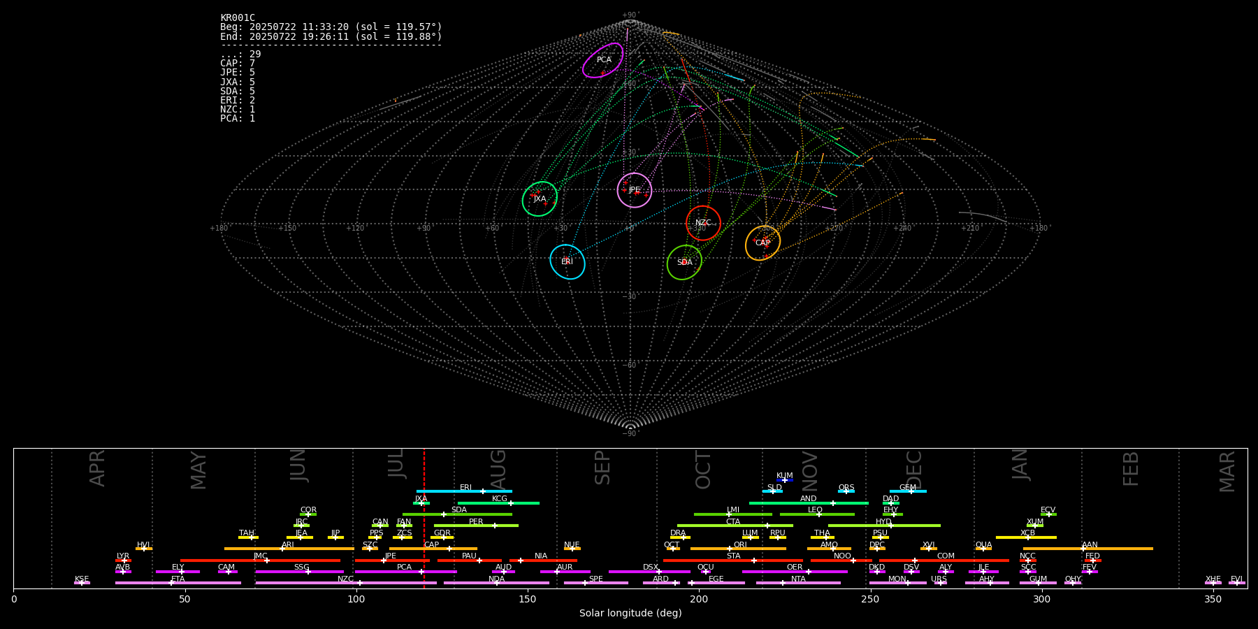Click the 'End: 20250722 19:26:11' line

331,36
